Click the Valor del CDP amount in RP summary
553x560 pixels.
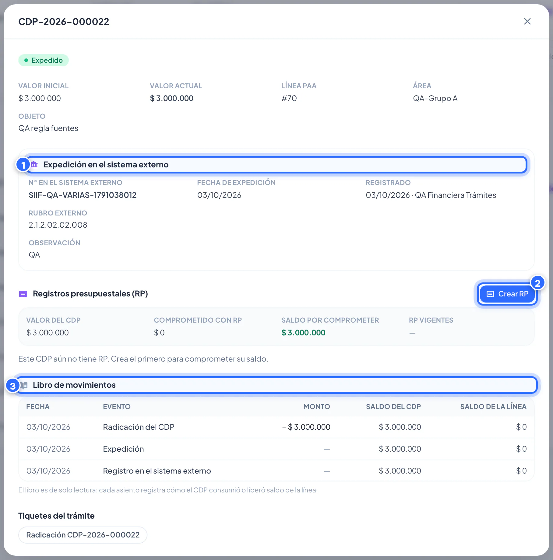48,333
